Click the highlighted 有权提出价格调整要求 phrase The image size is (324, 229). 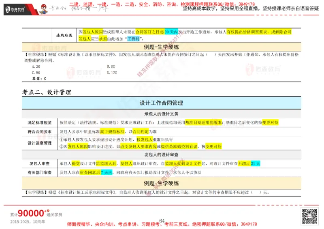(247, 32)
